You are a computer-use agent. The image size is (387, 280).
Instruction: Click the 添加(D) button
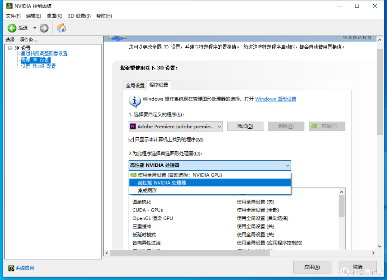click(245, 127)
